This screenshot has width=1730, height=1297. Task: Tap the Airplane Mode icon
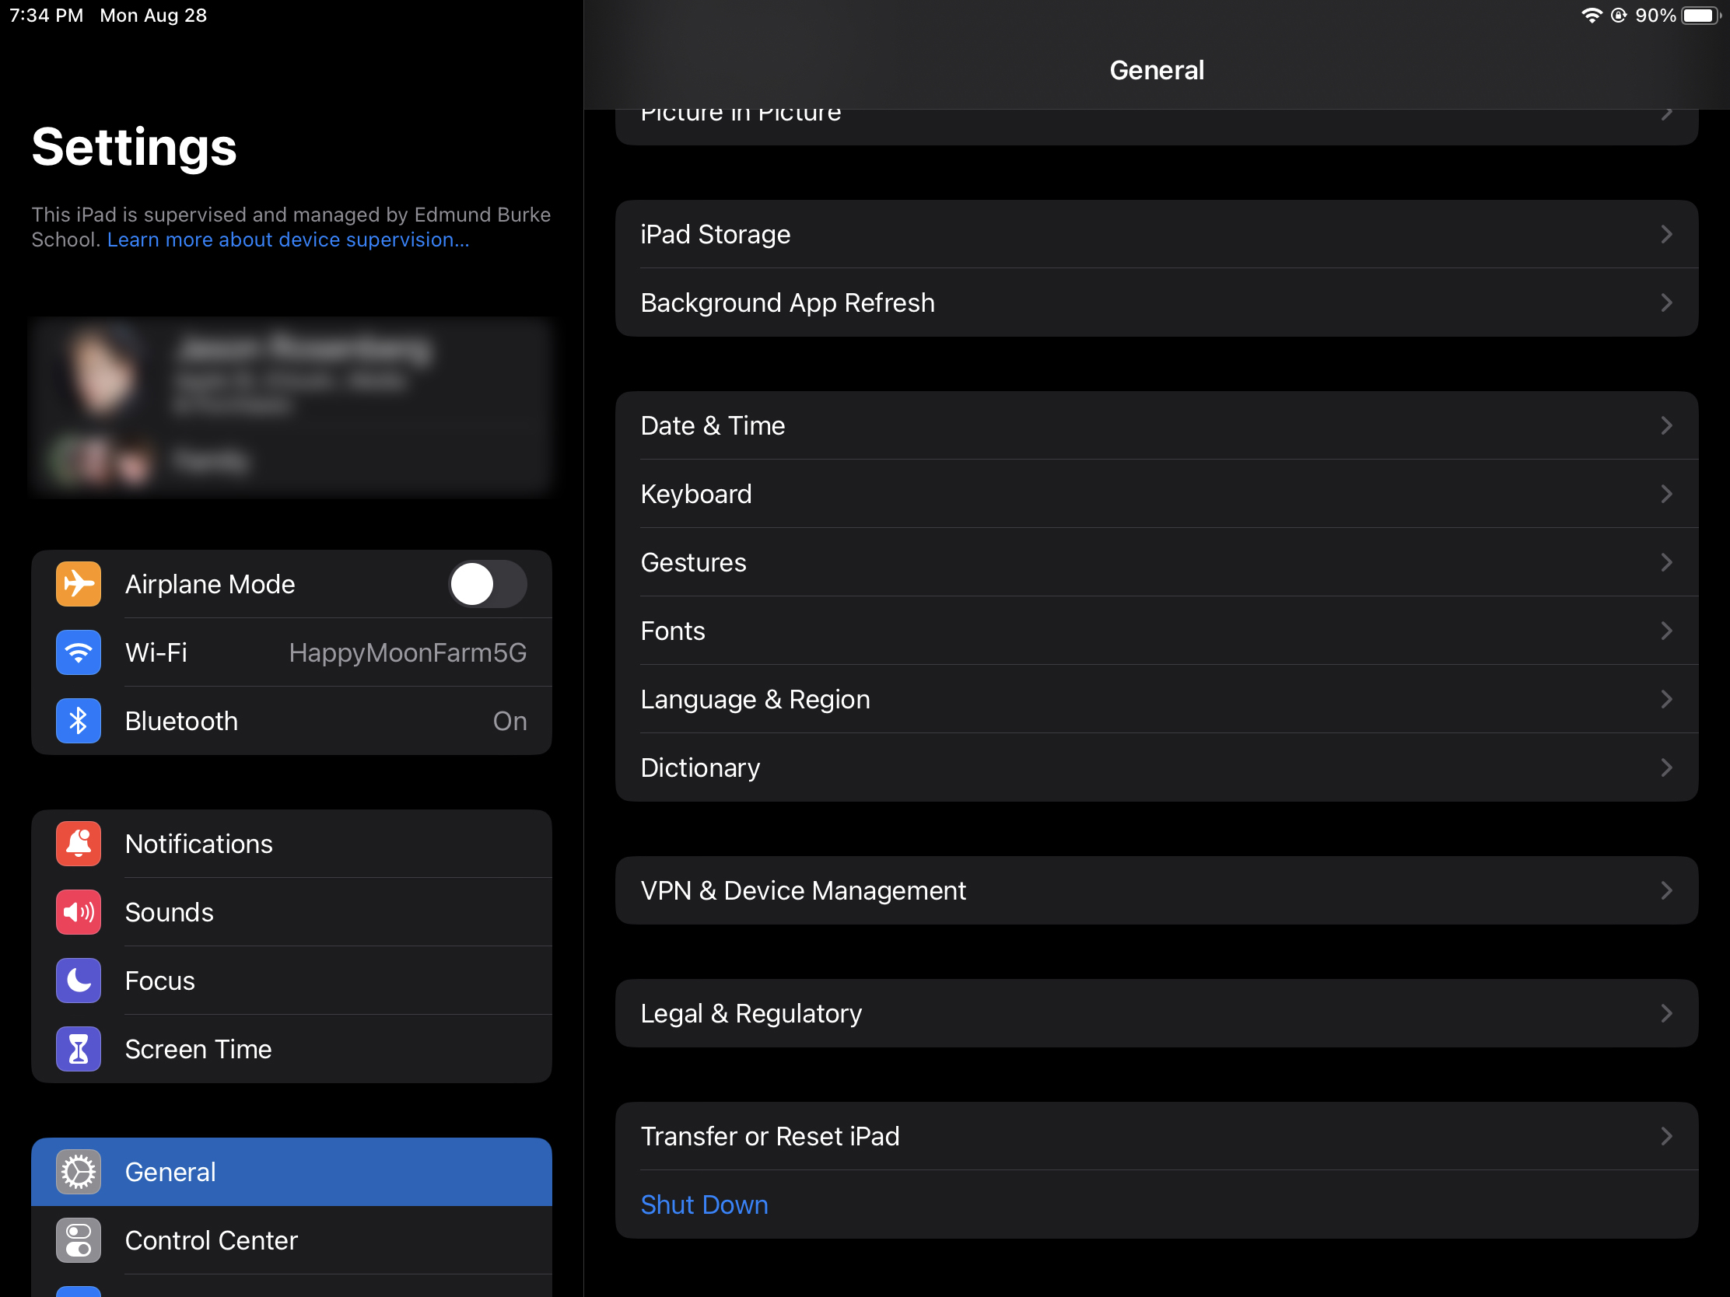[x=79, y=584]
